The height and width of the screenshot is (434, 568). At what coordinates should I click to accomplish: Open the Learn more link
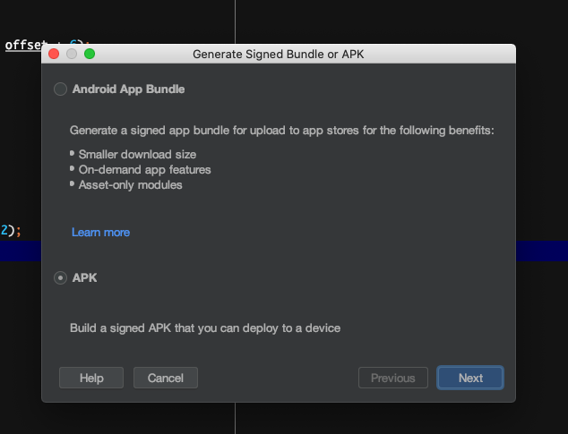100,233
